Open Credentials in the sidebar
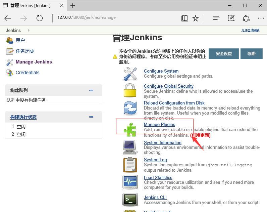 coord(28,73)
